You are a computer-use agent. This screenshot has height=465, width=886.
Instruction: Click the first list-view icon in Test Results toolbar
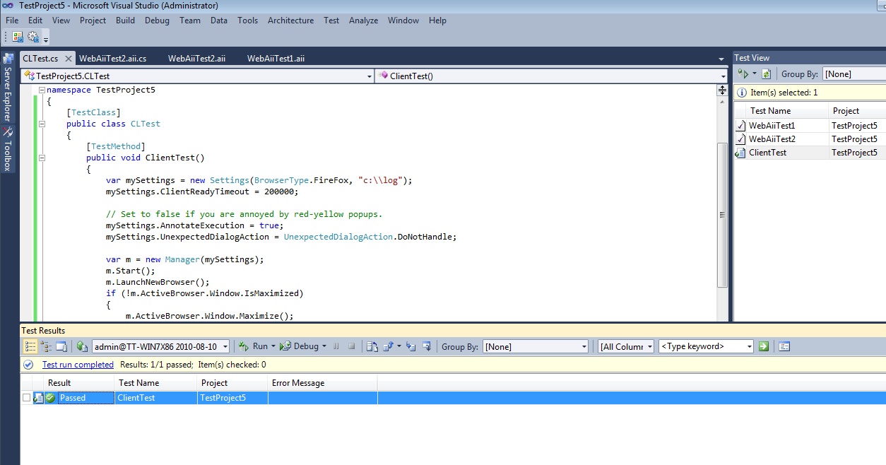(30, 346)
